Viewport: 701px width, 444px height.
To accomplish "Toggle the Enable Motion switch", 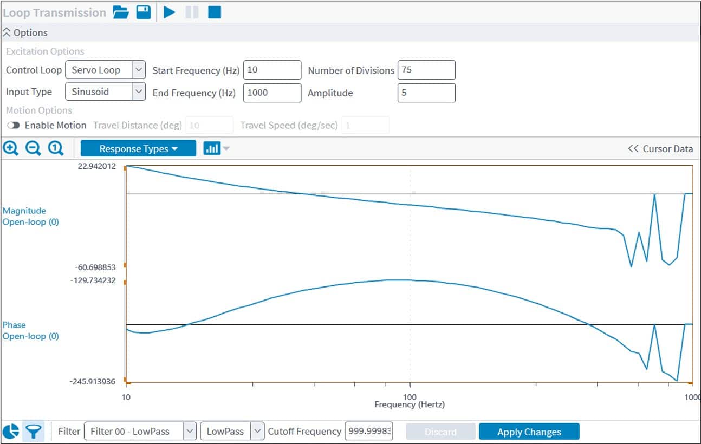I will [x=14, y=125].
